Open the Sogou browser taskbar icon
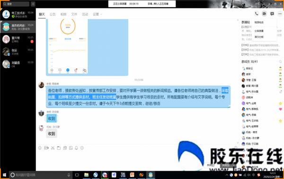284x179 pixels. coord(96,175)
